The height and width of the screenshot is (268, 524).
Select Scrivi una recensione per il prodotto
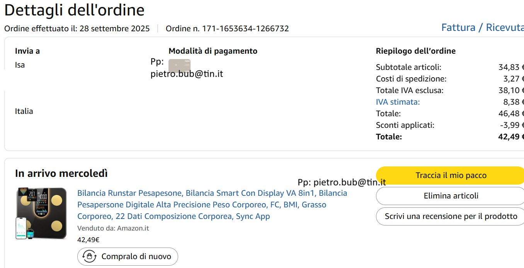click(x=451, y=216)
